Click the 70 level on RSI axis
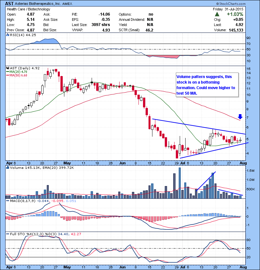Viewport: 260px width, 270px height. pyautogui.click(x=248, y=44)
